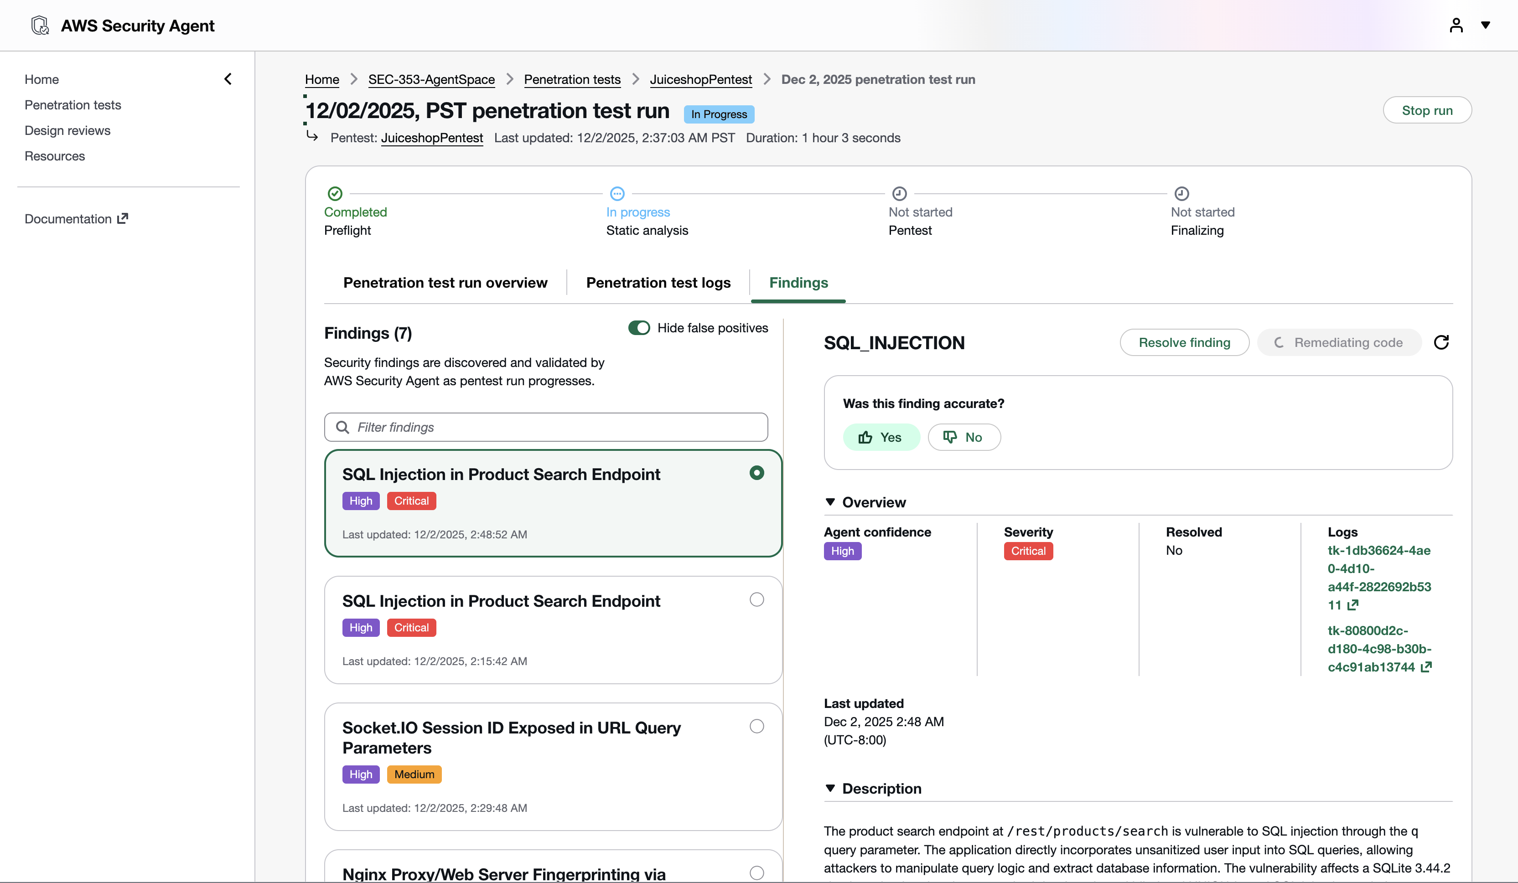Collapse the sidebar with the chevron arrow
This screenshot has height=883, width=1518.
[x=228, y=79]
